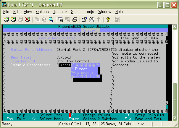Click the Print printer icon
Screen dimensions: 179x128
(75, 20)
